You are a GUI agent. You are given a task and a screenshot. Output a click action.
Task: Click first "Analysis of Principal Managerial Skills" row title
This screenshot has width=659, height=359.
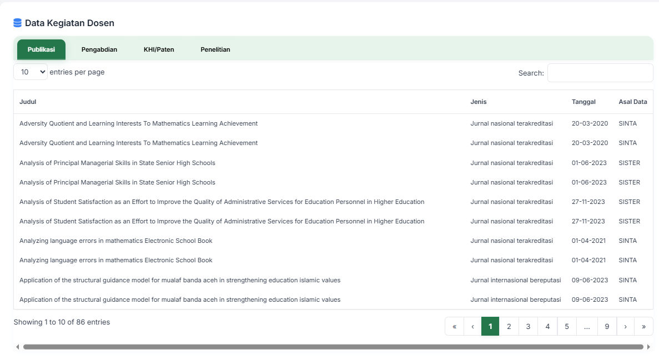click(x=117, y=163)
